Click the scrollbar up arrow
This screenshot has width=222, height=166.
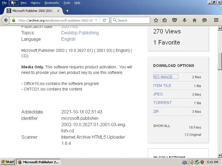point(220,28)
